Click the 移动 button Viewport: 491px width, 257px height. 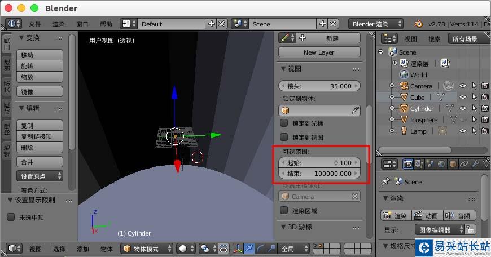40,55
